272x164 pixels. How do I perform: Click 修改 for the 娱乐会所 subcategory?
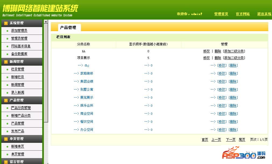[x=222, y=106]
